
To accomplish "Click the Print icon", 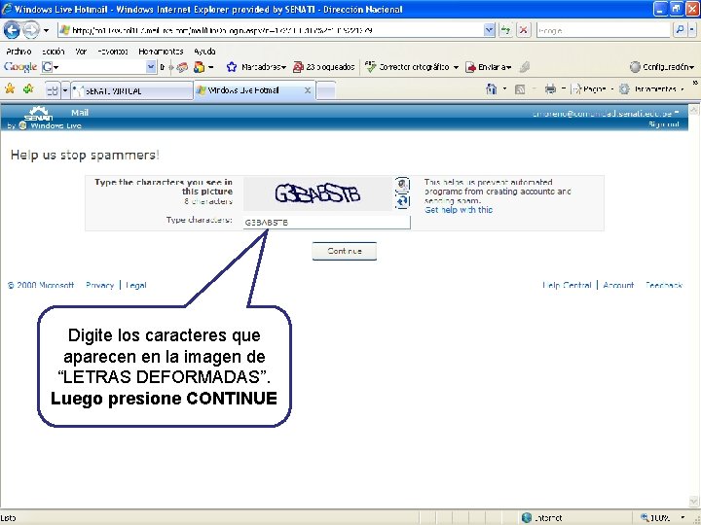I will tap(550, 89).
